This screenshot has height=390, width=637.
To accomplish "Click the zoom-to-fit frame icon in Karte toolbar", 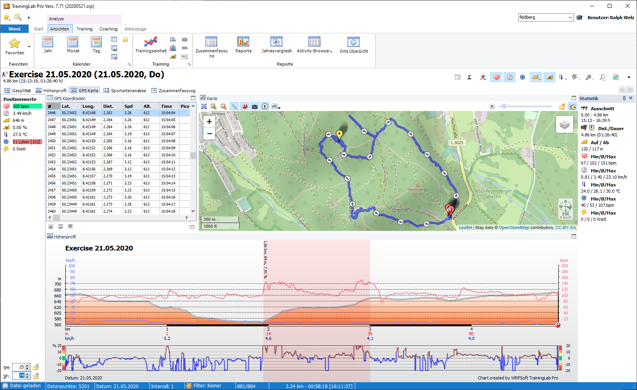I will 204,106.
